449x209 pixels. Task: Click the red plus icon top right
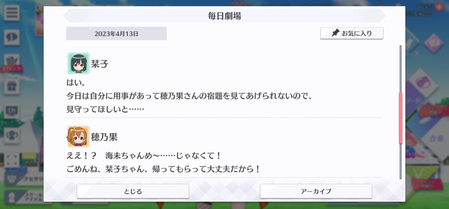439,7
